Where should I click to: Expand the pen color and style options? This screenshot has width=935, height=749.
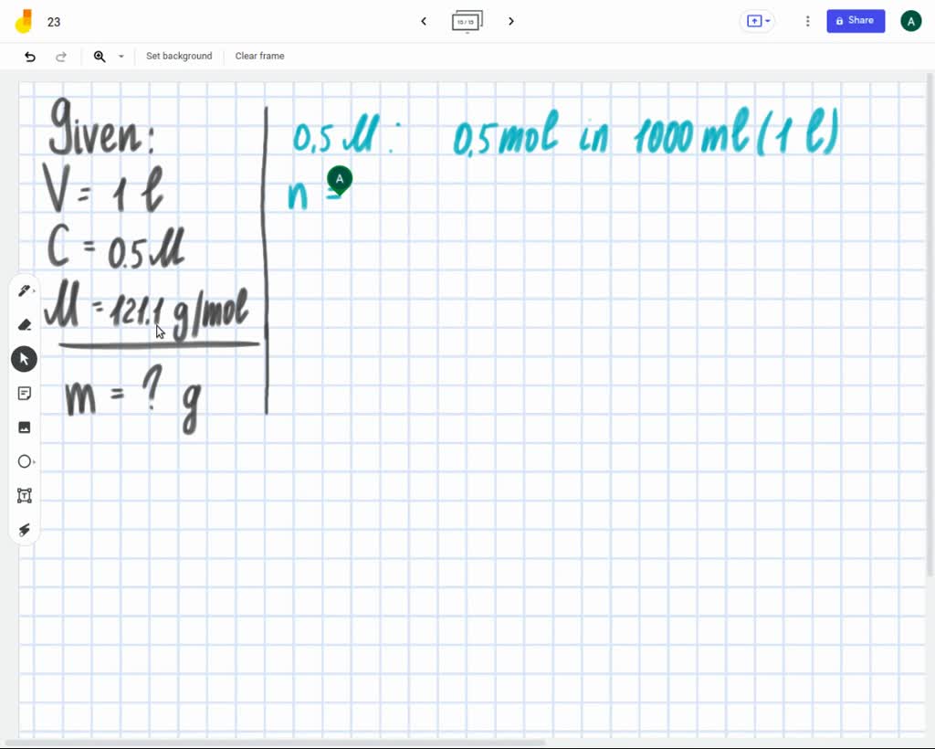click(36, 290)
